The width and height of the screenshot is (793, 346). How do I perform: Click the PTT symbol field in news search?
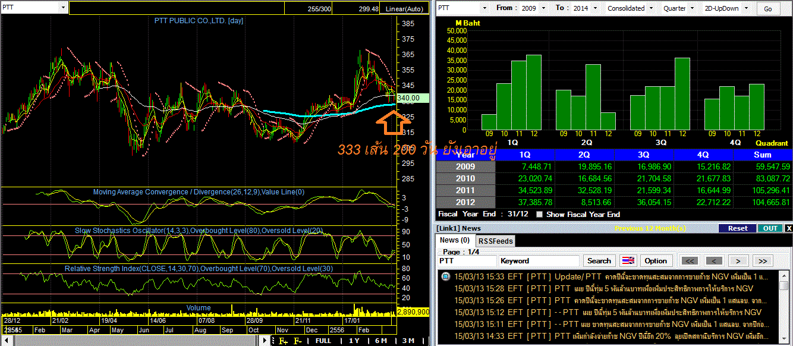(467, 260)
